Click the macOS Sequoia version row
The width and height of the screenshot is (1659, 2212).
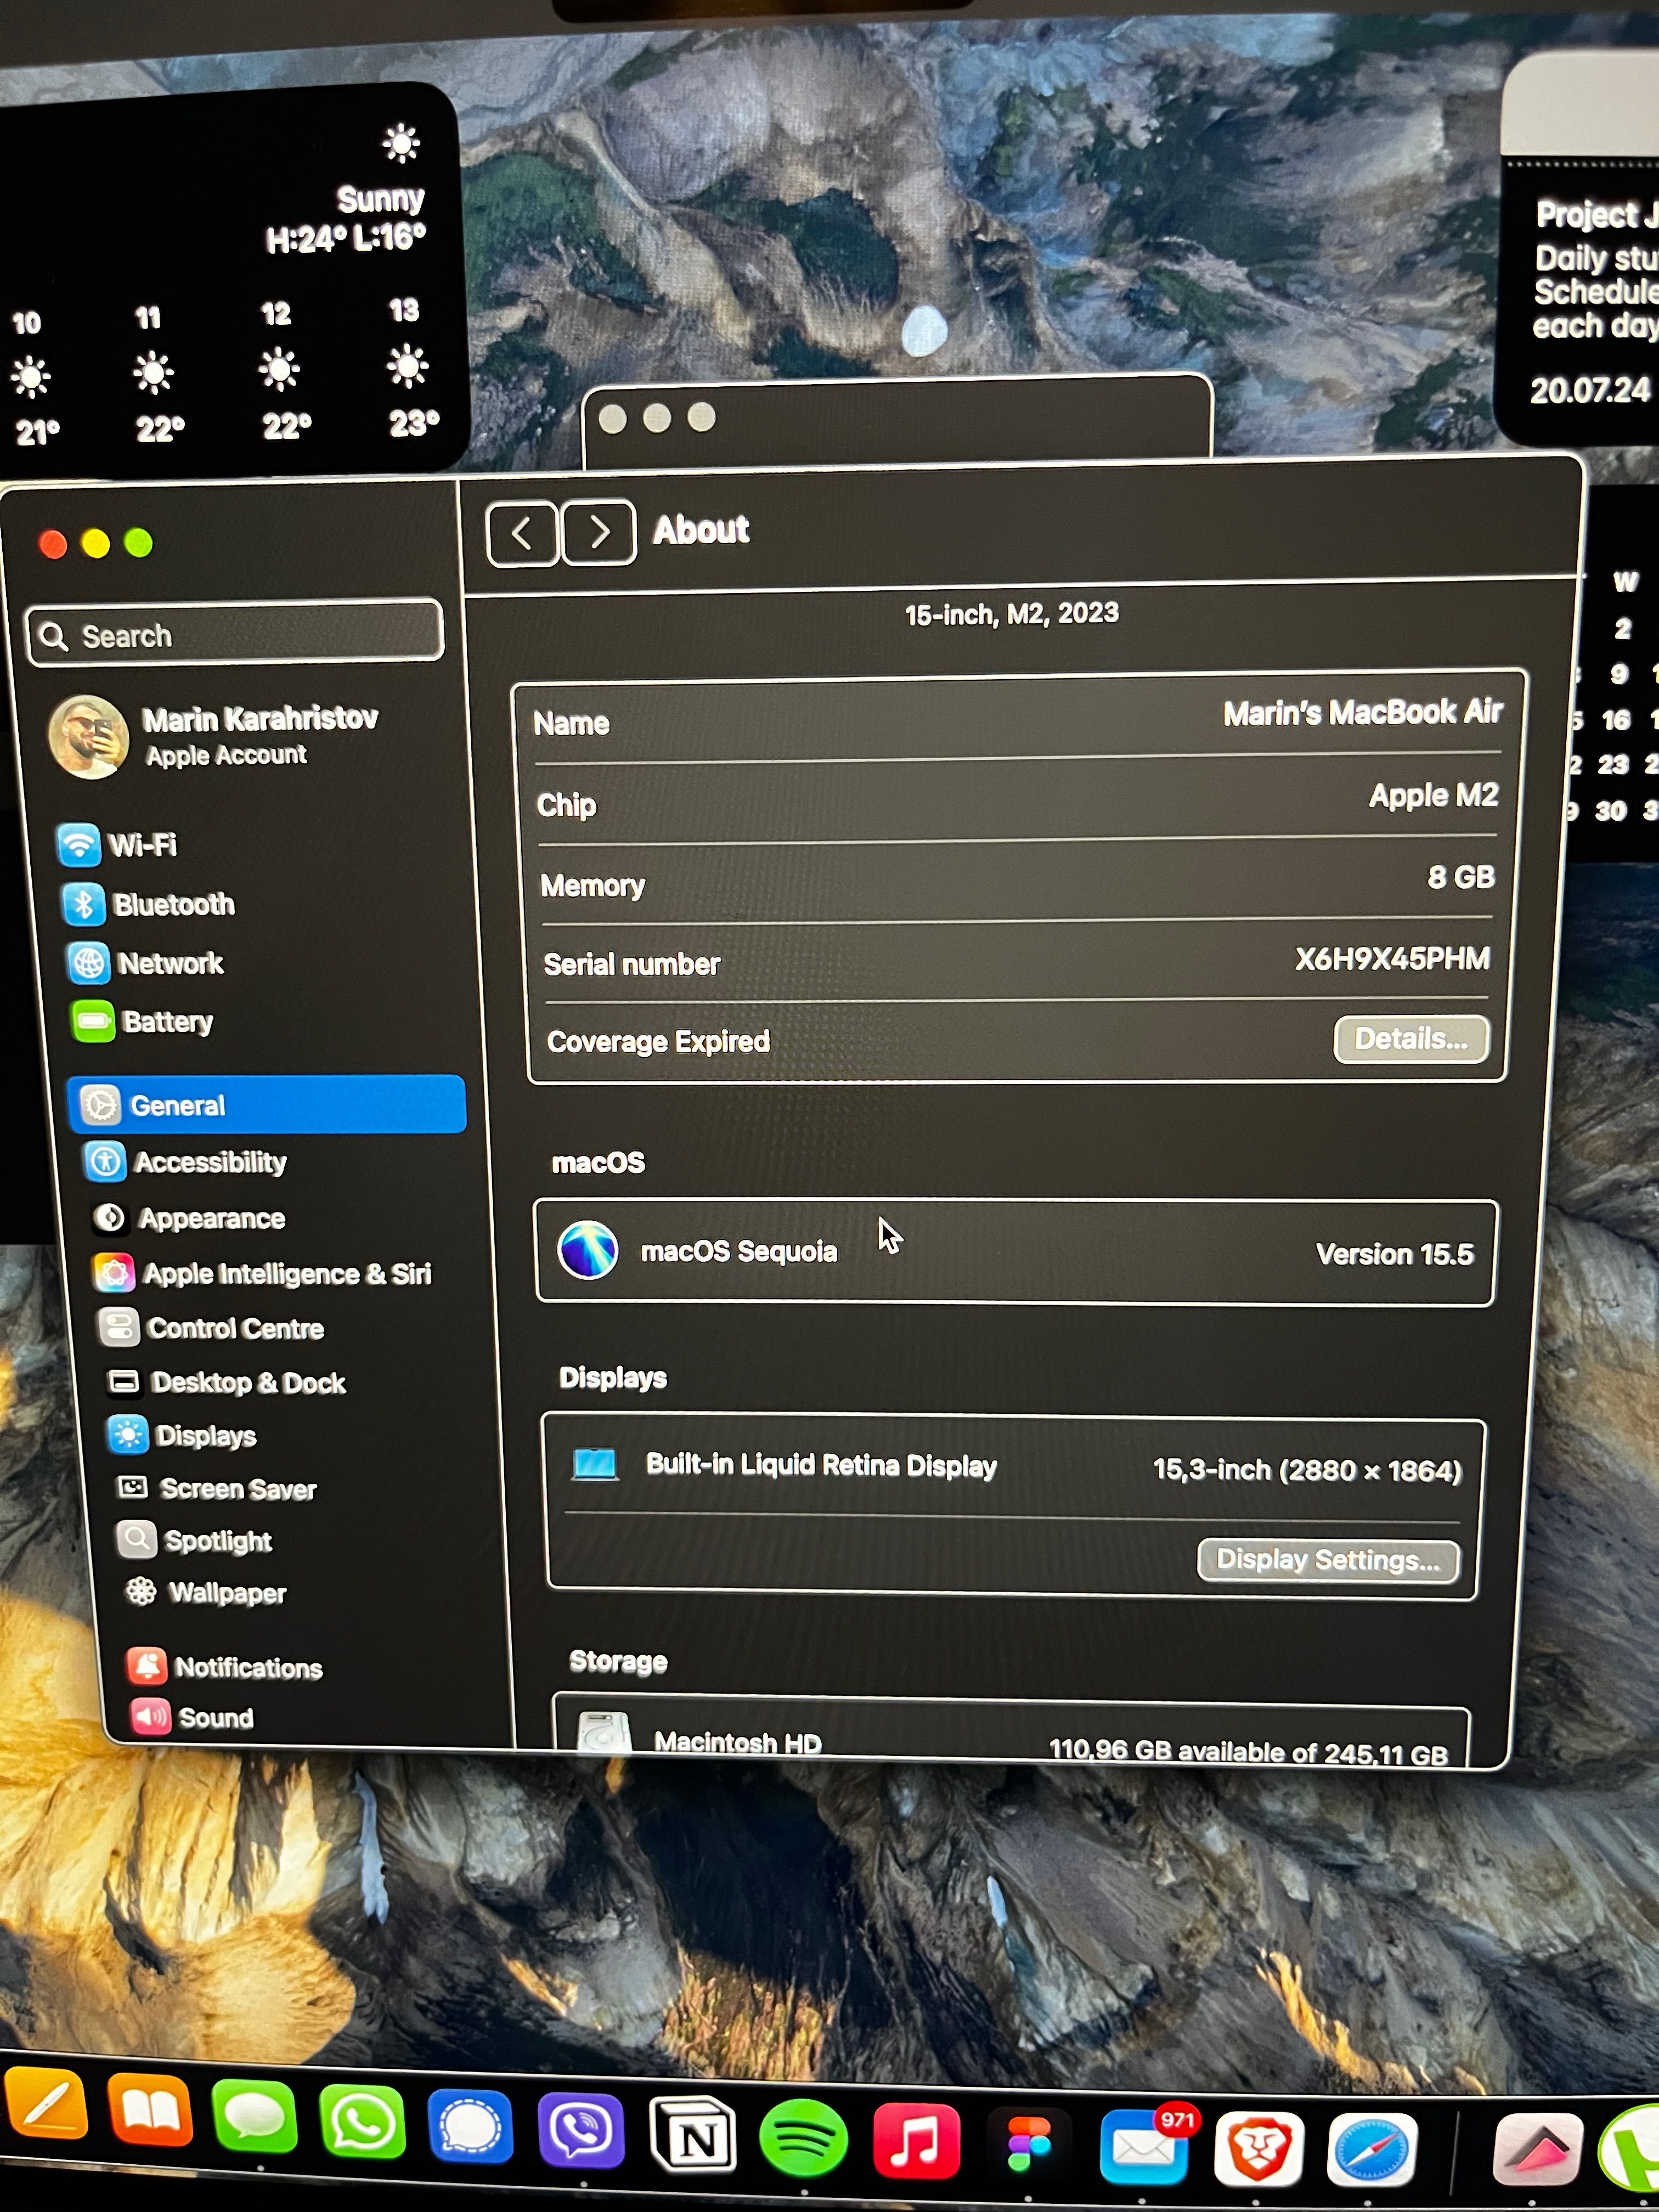pos(1016,1253)
